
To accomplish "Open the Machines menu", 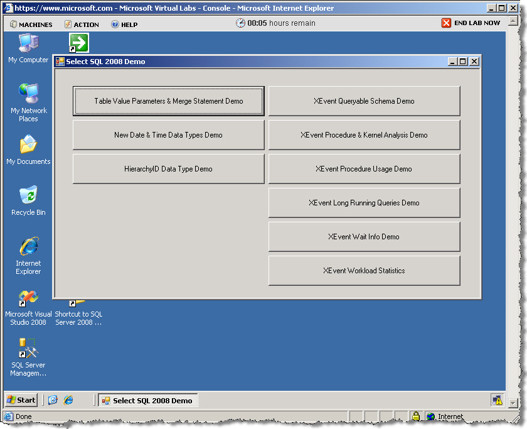I will (31, 24).
